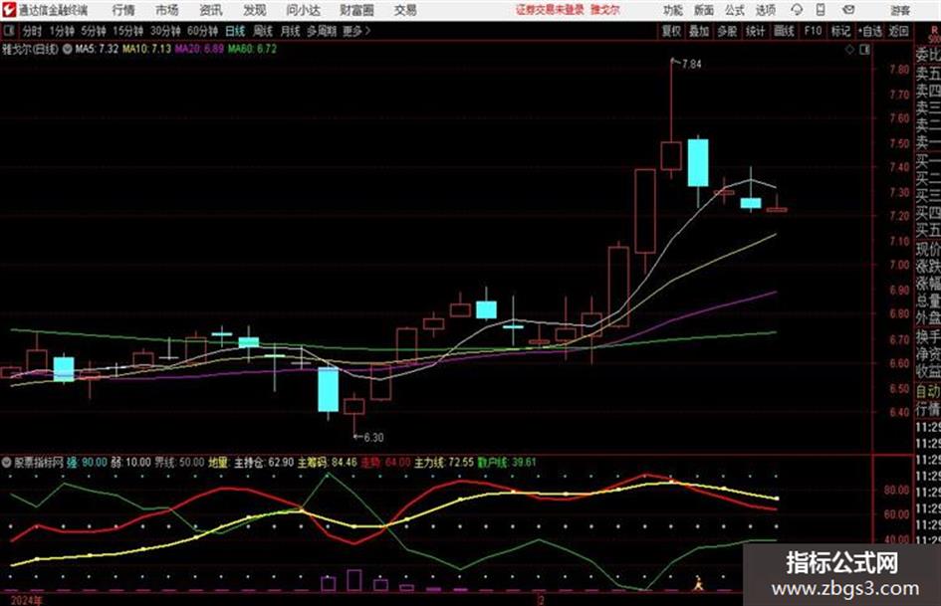
Task: Click 主持仓: 62.90 indicator value
Action: [x=264, y=463]
